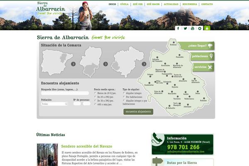Choose 'Alquiler íntegro' rental type

pyautogui.click(x=124, y=93)
